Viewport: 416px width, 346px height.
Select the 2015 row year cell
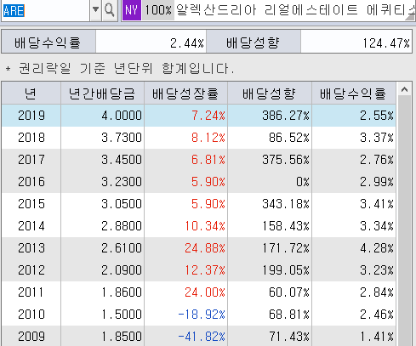pyautogui.click(x=31, y=204)
